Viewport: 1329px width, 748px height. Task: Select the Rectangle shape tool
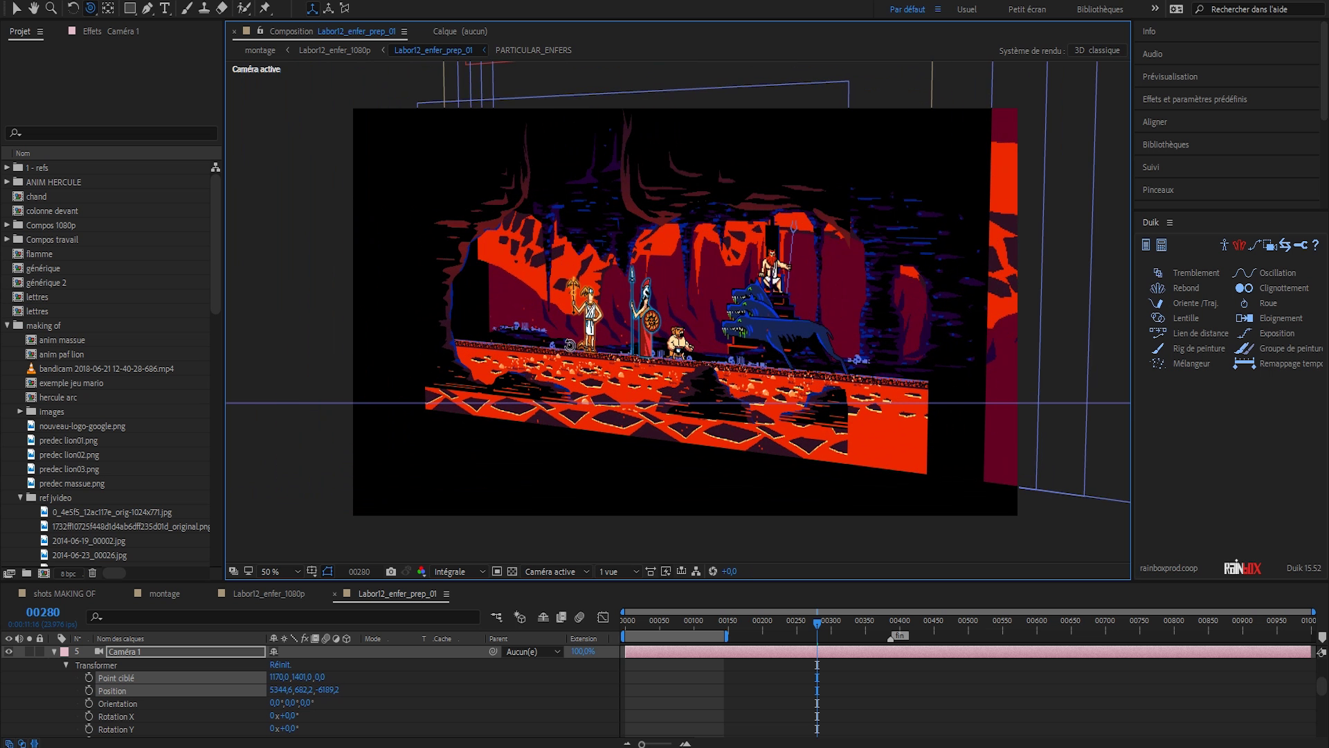click(x=129, y=8)
